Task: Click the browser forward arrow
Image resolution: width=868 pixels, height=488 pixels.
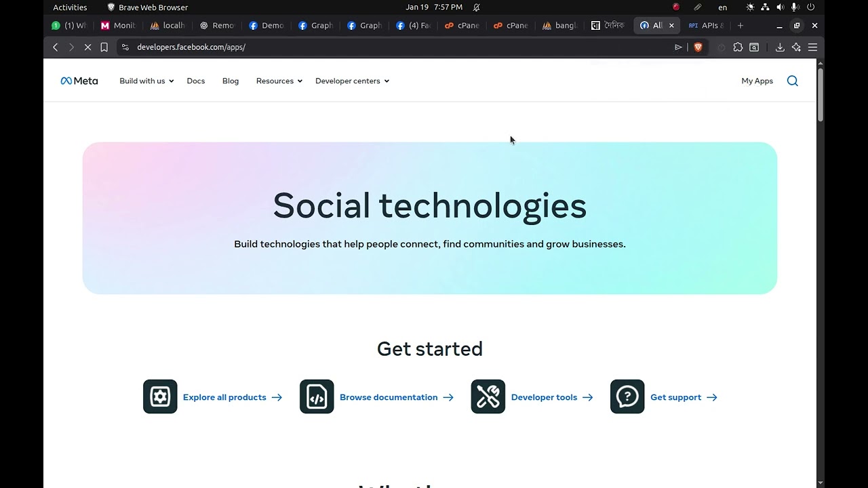Action: tap(71, 47)
